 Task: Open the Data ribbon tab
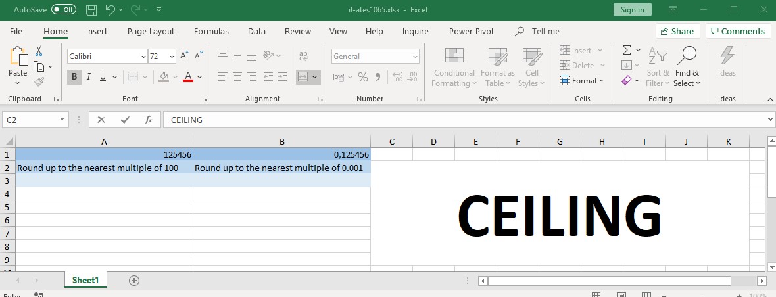coord(256,31)
